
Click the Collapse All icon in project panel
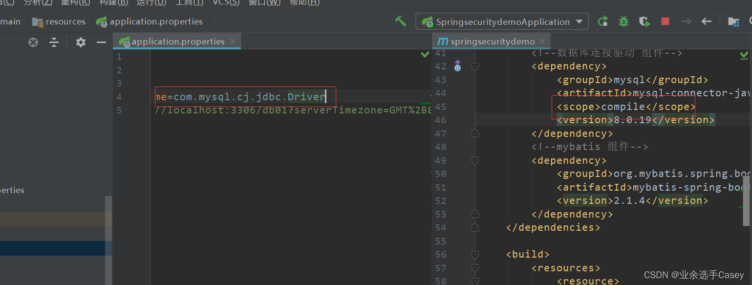coord(54,43)
